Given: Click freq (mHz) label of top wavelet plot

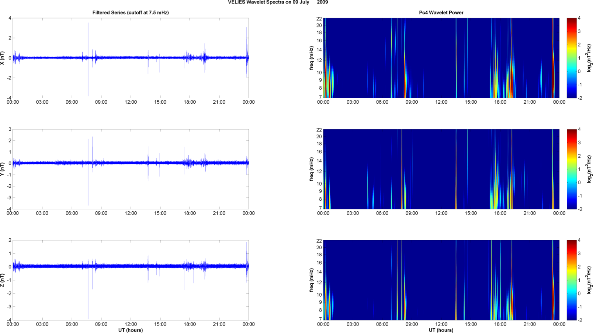Looking at the screenshot, I should [312, 58].
